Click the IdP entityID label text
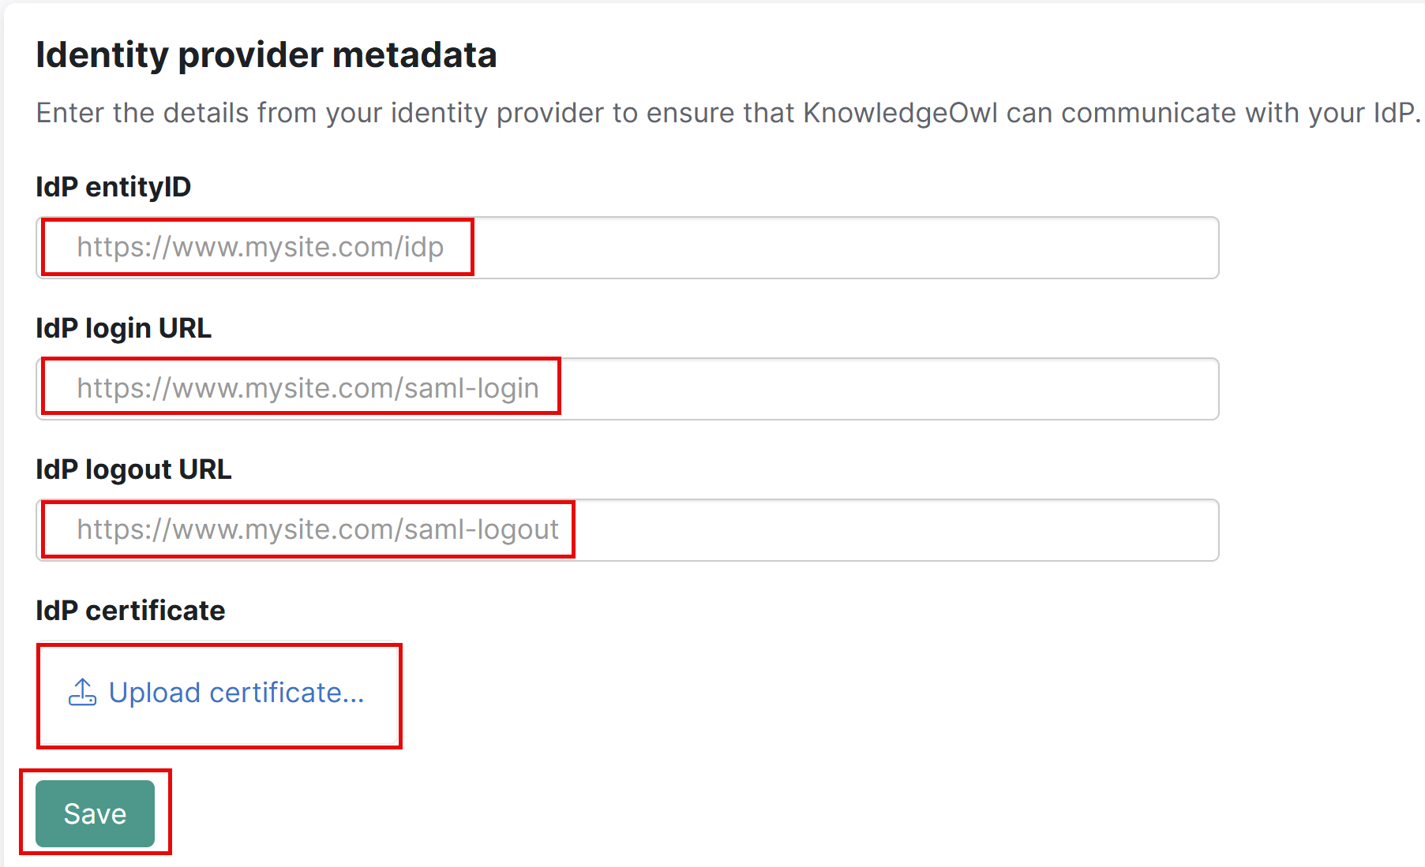Screen dimensions: 1425x867 113,186
